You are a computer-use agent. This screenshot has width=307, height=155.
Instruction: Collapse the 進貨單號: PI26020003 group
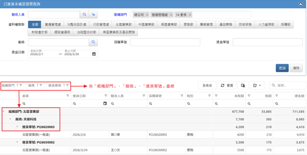coord(17,127)
